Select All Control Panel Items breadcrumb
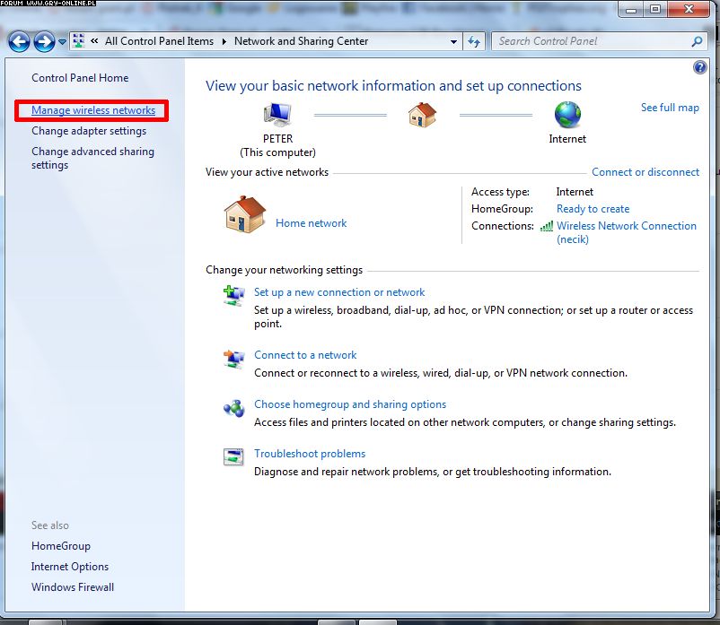The height and width of the screenshot is (625, 720). coord(159,41)
